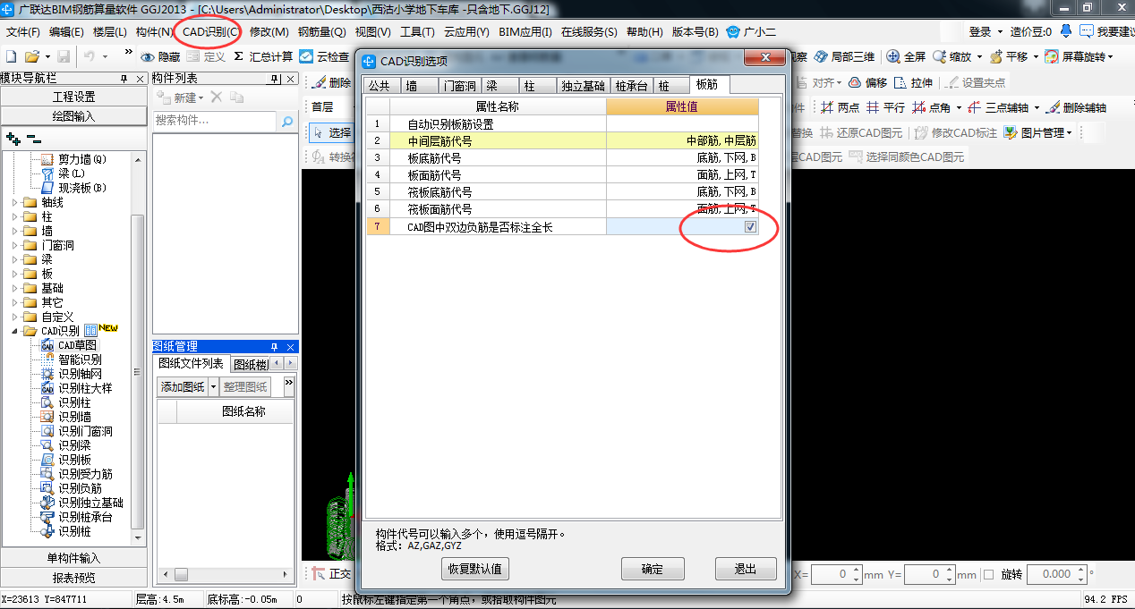Switch to 图纸文件列表 tab
Viewport: 1135px width, 609px height.
coord(191,363)
